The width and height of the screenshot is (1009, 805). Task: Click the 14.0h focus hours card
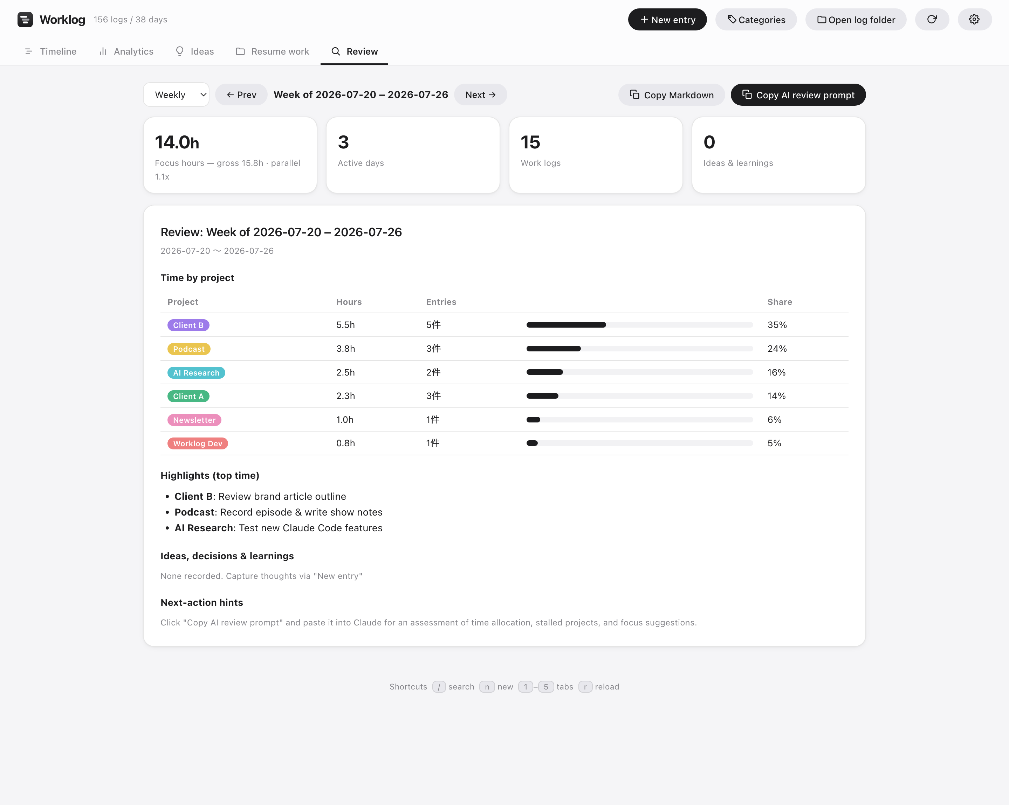click(230, 155)
